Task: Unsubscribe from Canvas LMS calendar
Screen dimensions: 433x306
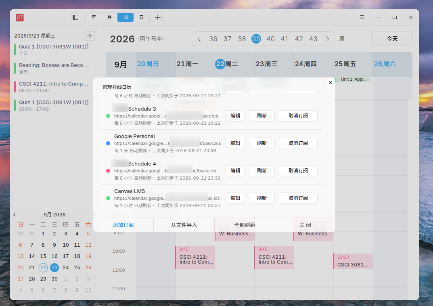Action: [298, 198]
